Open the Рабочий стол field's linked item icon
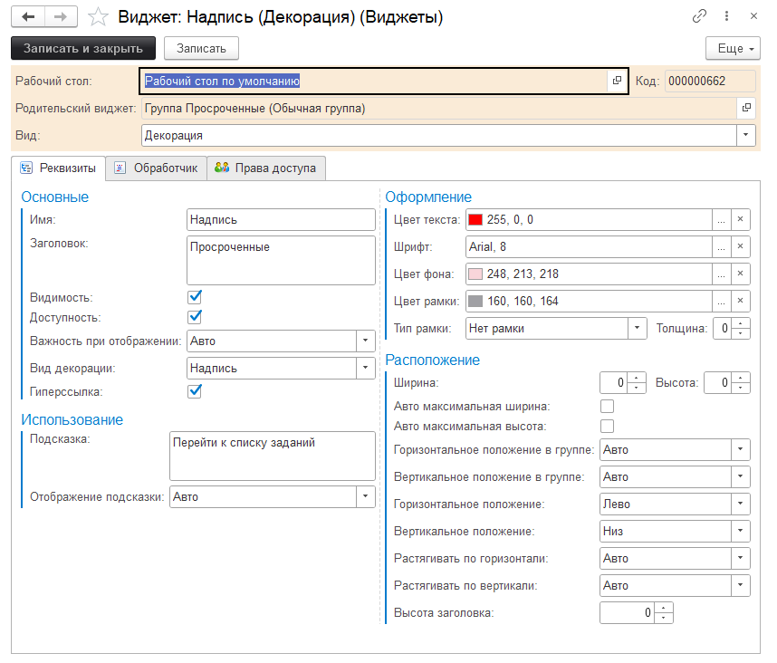The width and height of the screenshot is (777, 663). (x=618, y=81)
